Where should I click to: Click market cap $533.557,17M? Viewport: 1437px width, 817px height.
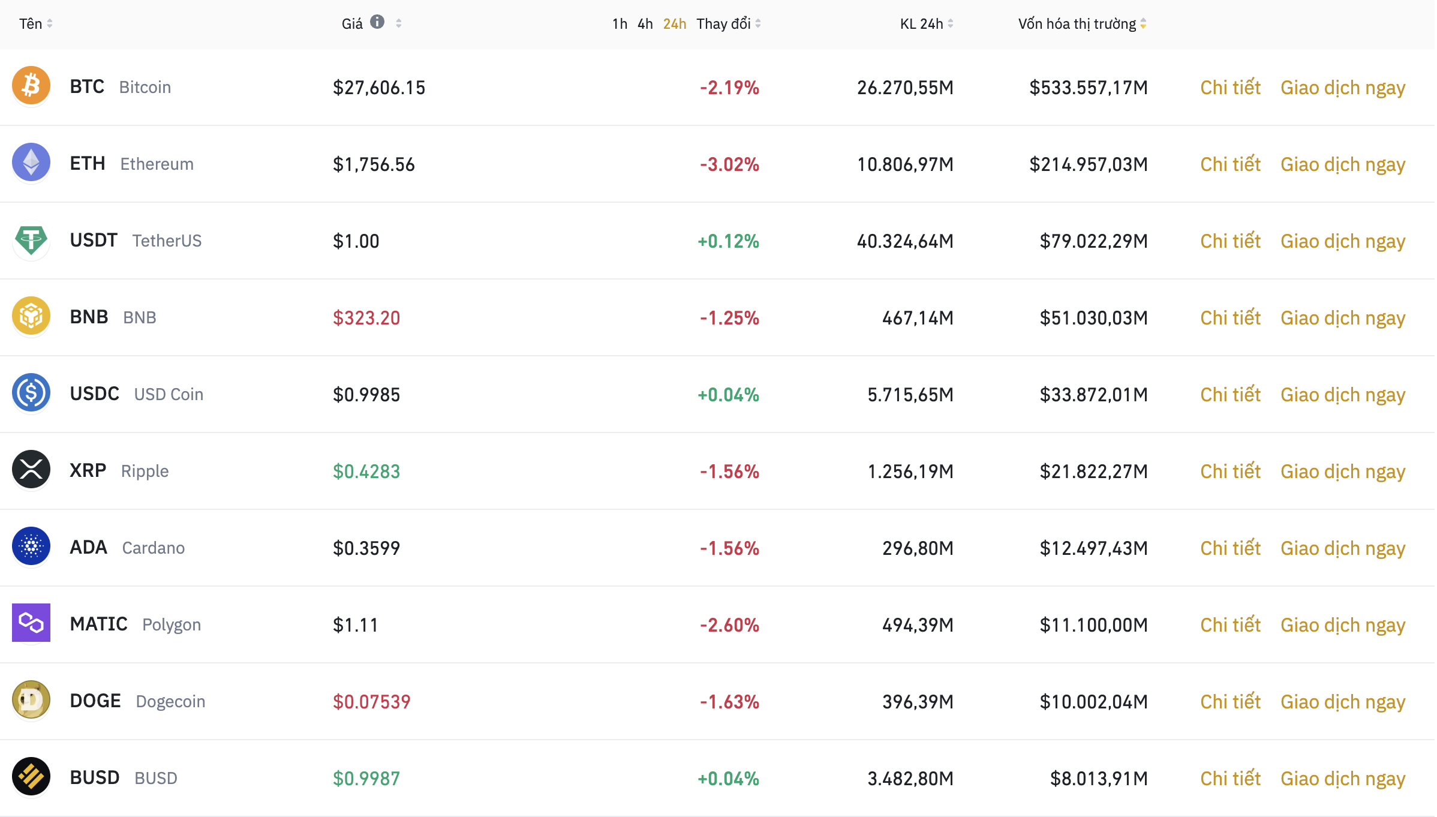click(1089, 88)
